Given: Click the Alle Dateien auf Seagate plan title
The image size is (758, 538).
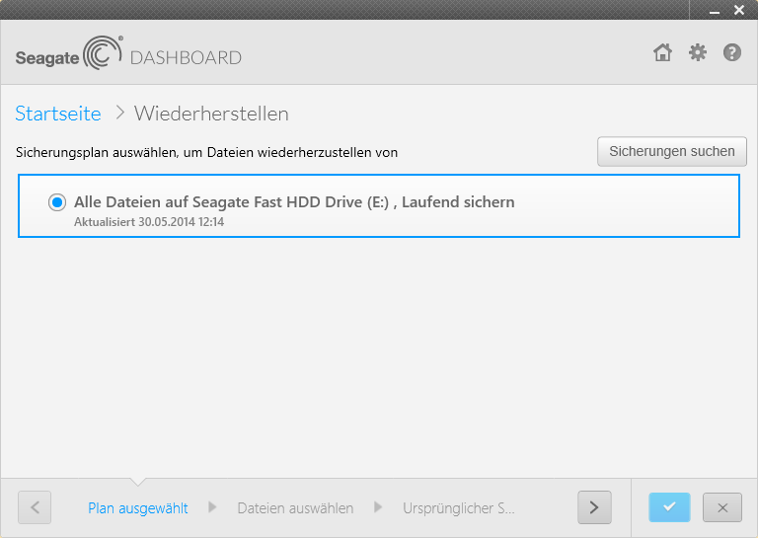Looking at the screenshot, I should tap(294, 201).
